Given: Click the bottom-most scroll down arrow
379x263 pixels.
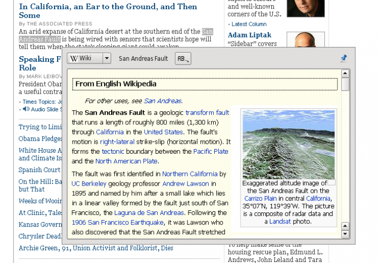Looking at the screenshot, I should [x=345, y=234].
